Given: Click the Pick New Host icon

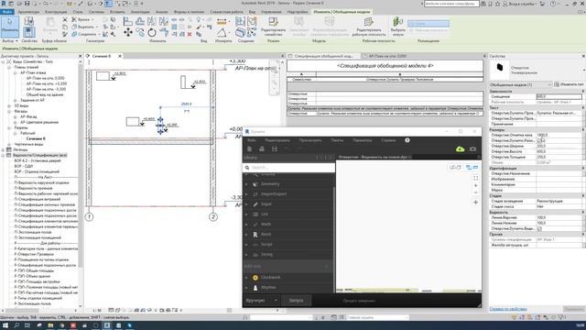Looking at the screenshot, I should 397,27.
